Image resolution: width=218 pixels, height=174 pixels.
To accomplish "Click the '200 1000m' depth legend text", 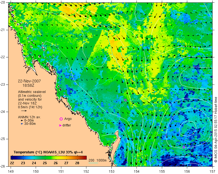I will (x=98, y=160).
